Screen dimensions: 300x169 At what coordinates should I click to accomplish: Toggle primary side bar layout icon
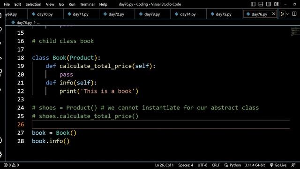[253, 4]
